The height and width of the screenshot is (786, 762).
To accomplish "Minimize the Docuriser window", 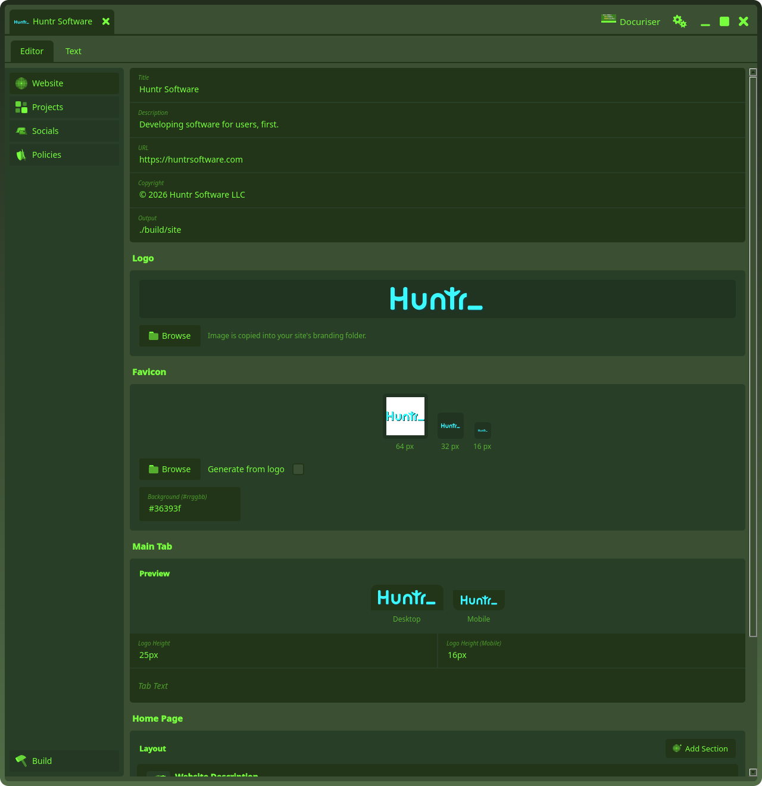I will (x=705, y=24).
